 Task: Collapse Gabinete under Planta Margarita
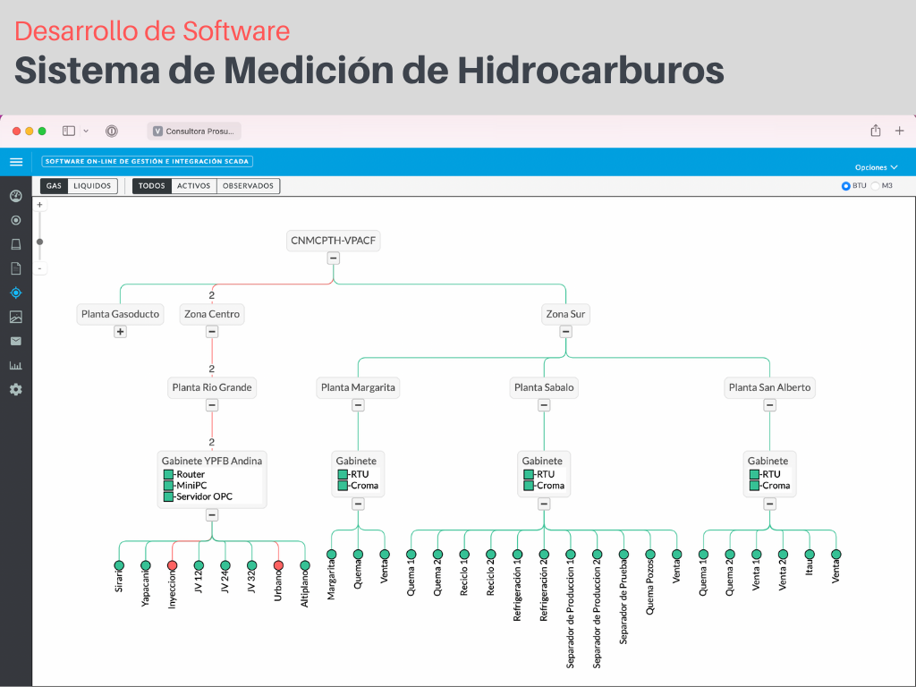click(358, 504)
